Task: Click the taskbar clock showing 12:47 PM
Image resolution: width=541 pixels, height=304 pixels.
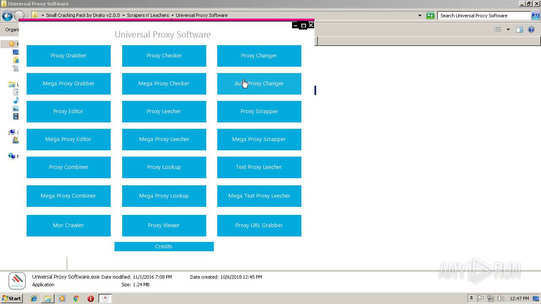Action: click(519, 299)
